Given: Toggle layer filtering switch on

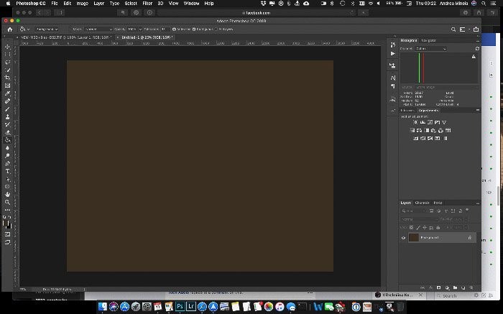Looking at the screenshot, I should [467, 210].
